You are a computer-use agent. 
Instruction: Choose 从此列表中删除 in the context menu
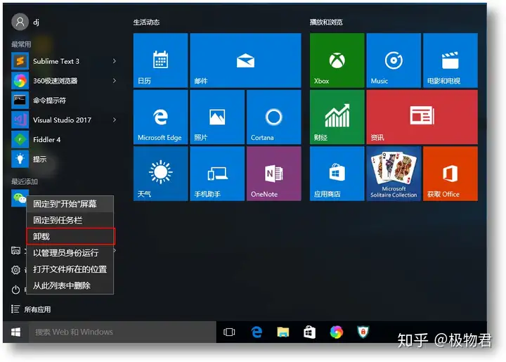(70, 285)
